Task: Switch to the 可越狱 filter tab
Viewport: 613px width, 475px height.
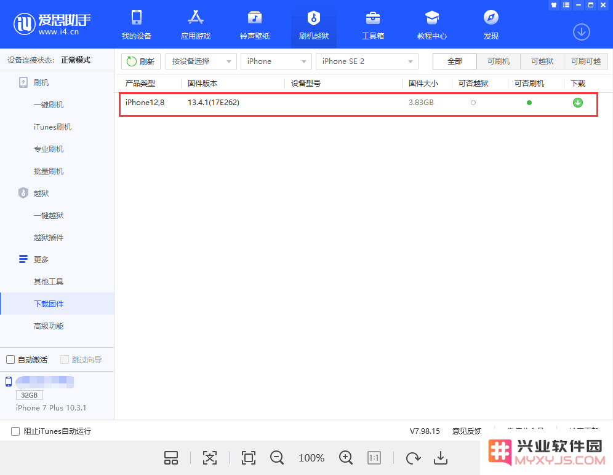Action: [542, 61]
